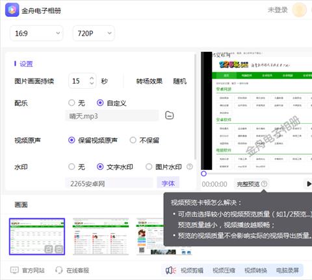Open the 完整预览 preview quality selector
Screen dimensions: 312x280
248,184
